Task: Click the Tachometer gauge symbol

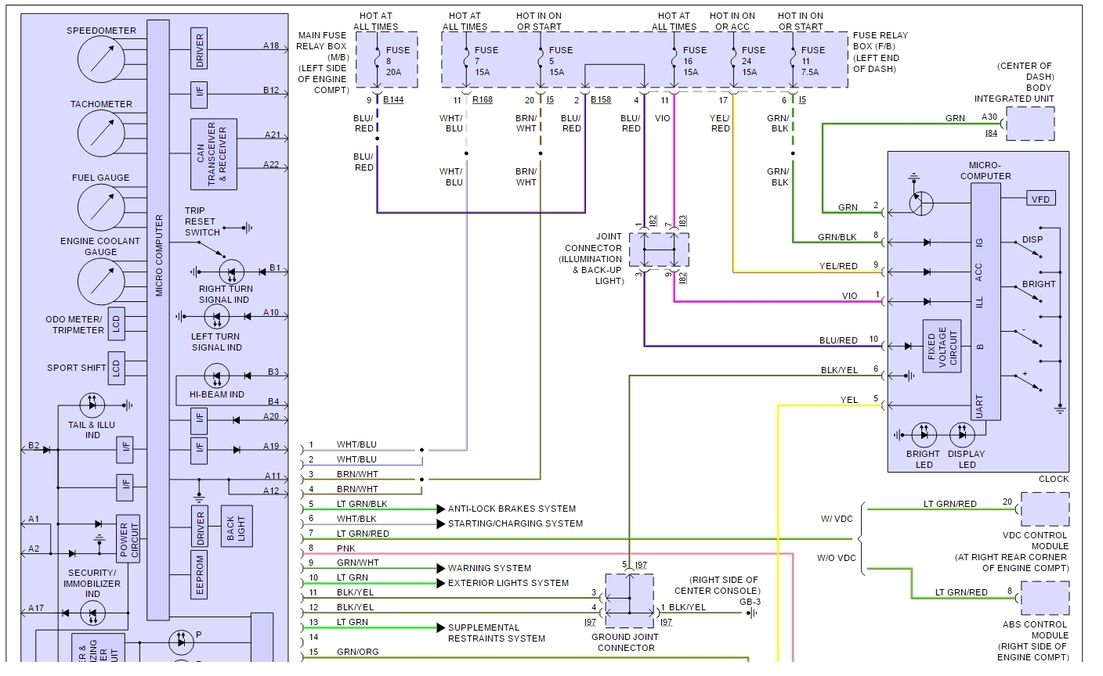Action: click(101, 134)
